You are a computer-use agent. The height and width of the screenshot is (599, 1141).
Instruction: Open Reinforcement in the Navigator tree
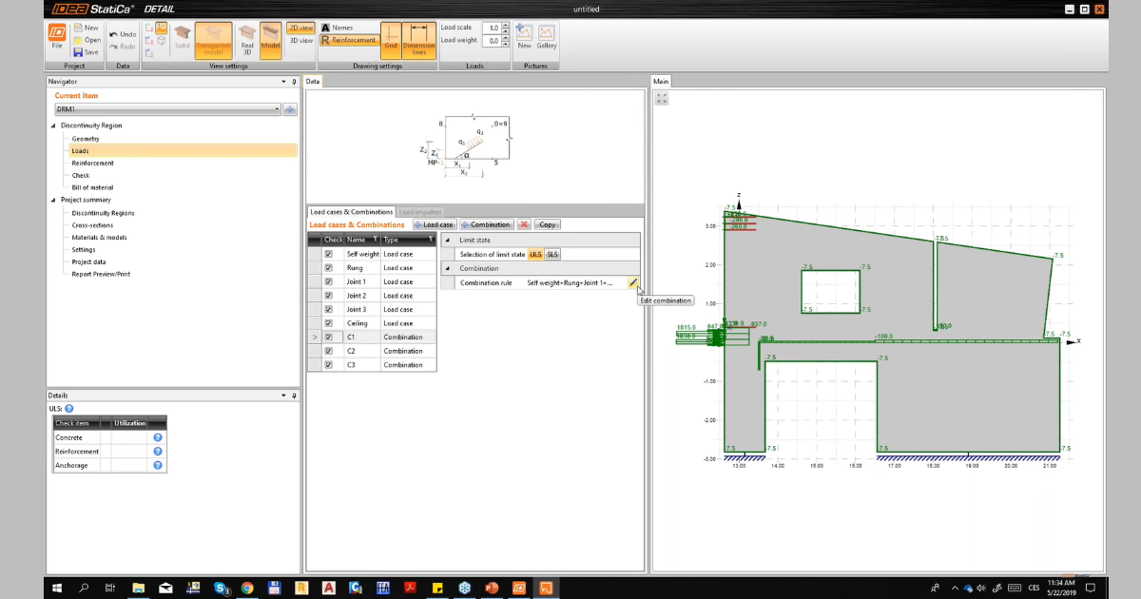click(x=92, y=163)
